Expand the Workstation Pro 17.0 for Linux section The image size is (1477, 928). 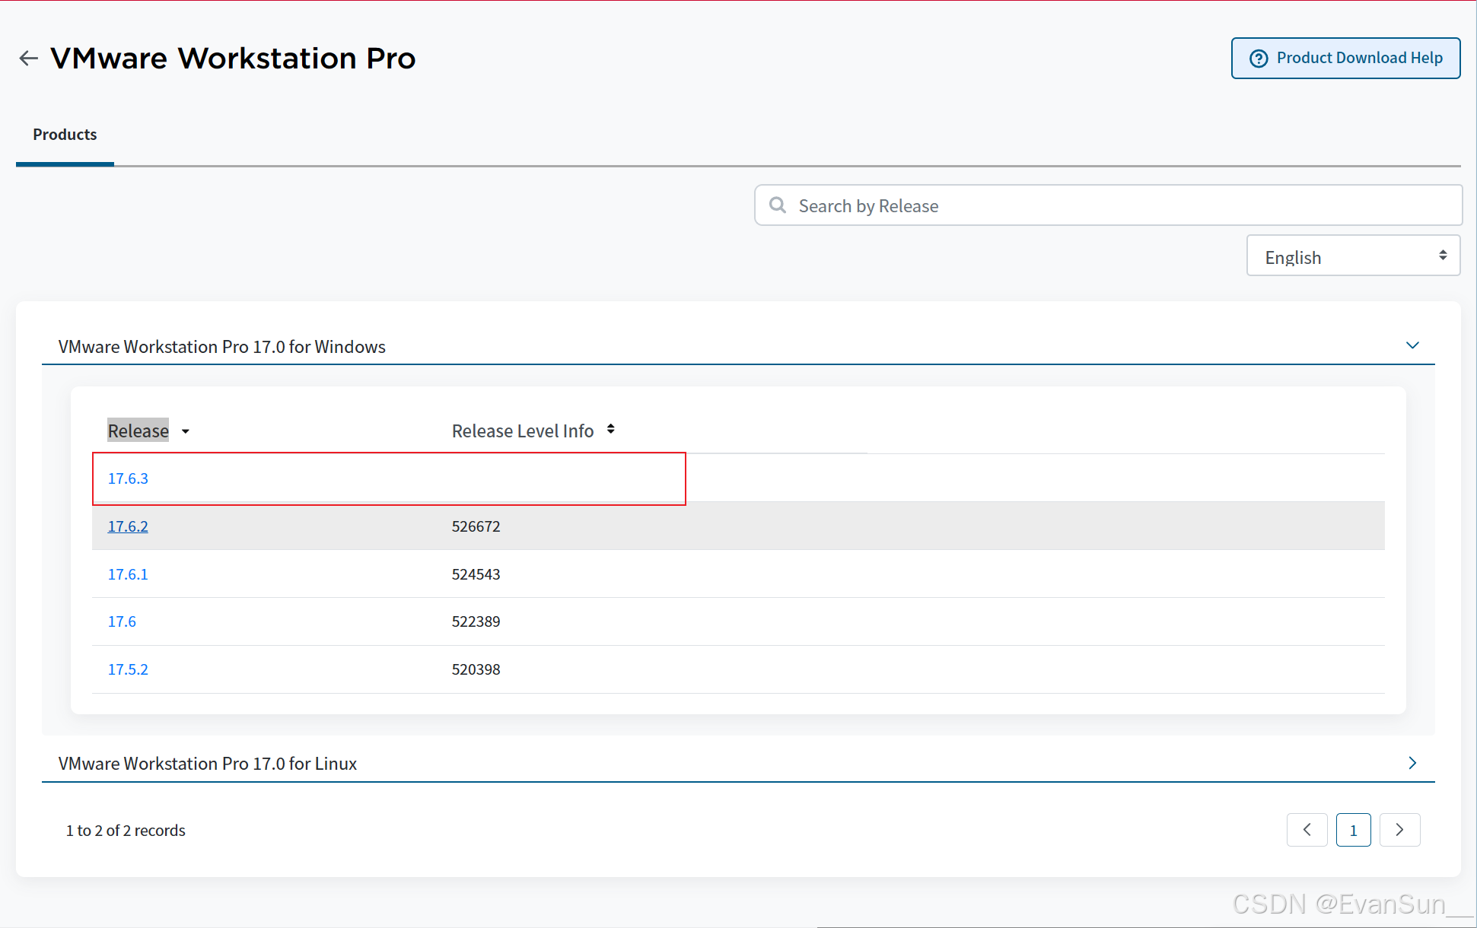1412,763
